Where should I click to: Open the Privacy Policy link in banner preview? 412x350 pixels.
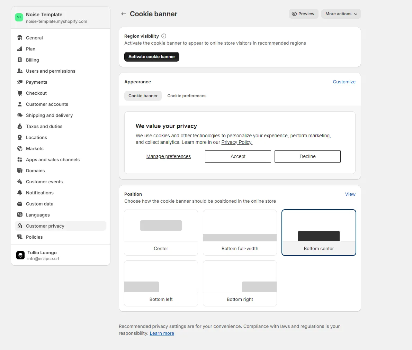(237, 142)
